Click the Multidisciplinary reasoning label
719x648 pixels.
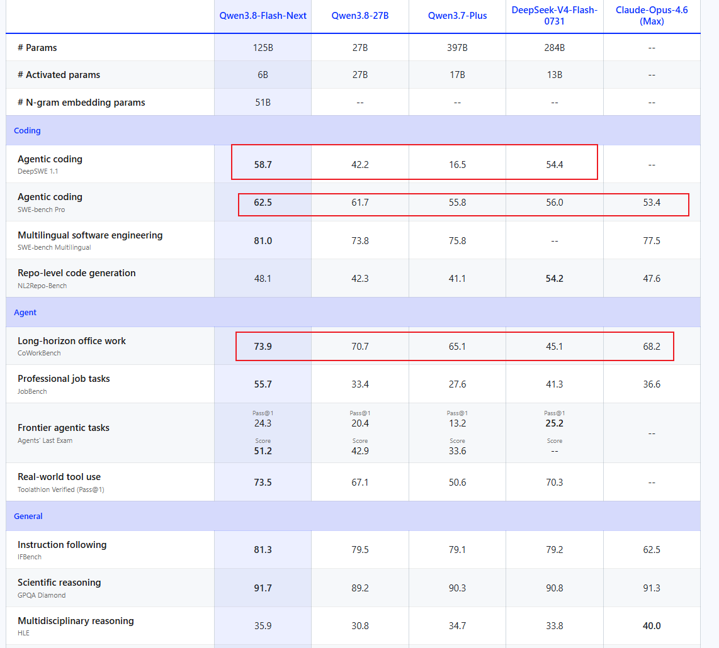click(76, 620)
